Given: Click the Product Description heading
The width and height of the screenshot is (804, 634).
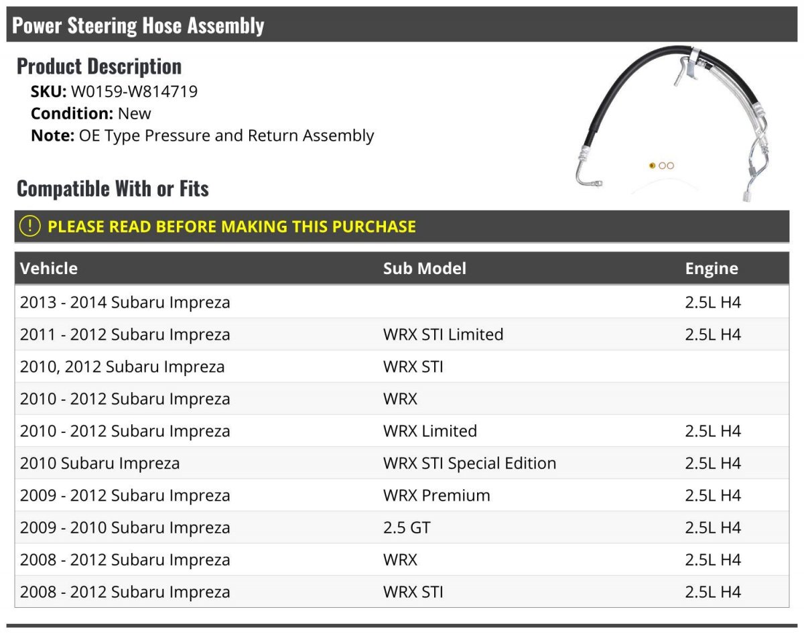Looking at the screenshot, I should 99,66.
